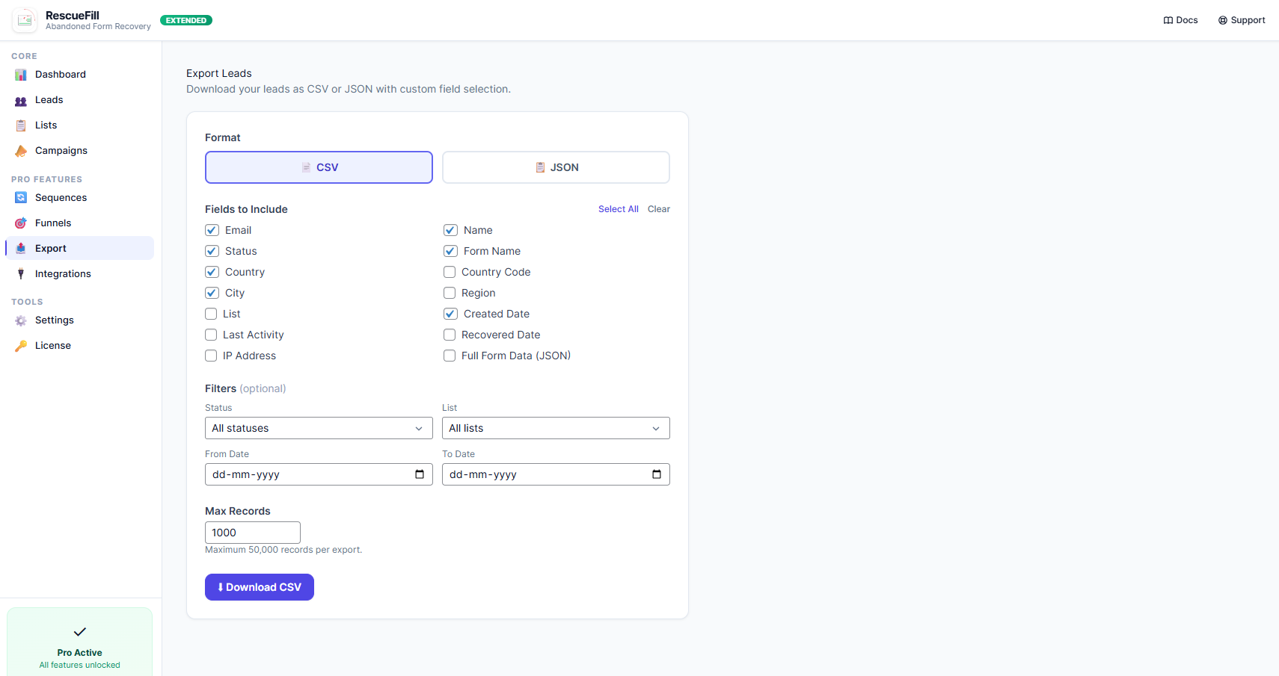1279x676 pixels.
Task: Expand the All lists dropdown
Action: [x=555, y=428]
